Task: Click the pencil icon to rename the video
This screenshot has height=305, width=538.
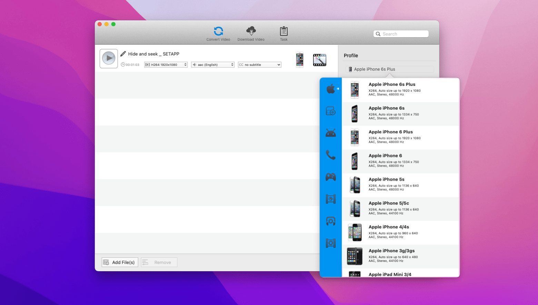Action: [x=123, y=54]
